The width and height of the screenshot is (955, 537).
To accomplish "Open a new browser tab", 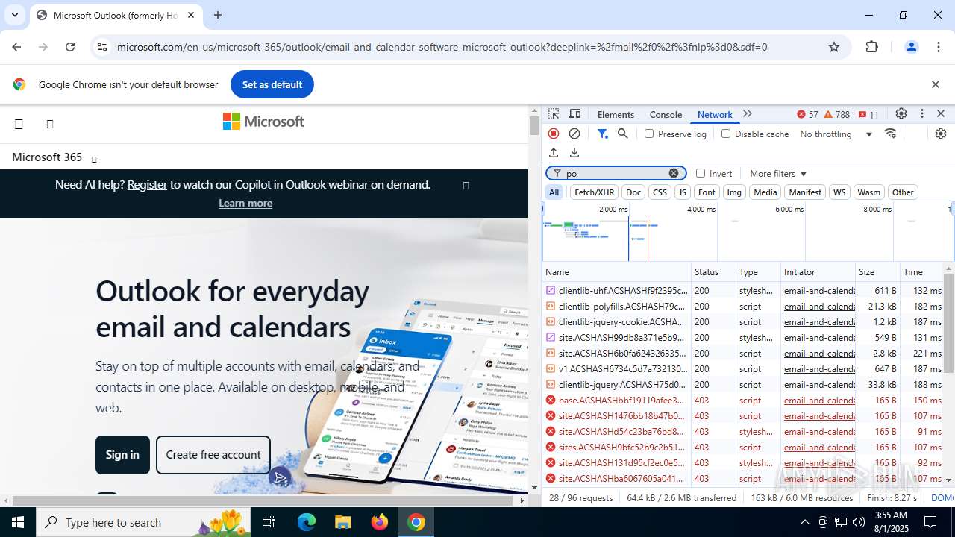I will (218, 15).
